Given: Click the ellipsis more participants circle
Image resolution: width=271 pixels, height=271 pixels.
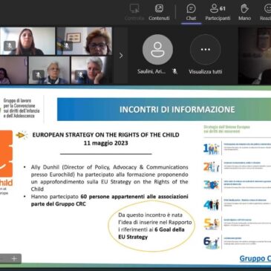Looking at the screenshot, I should tap(206, 50).
